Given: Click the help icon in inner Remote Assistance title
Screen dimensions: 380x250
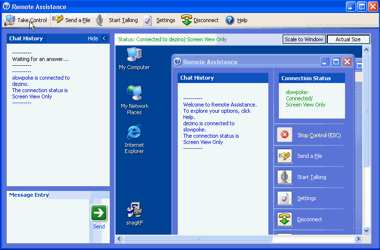Looking at the screenshot, I should [178, 61].
